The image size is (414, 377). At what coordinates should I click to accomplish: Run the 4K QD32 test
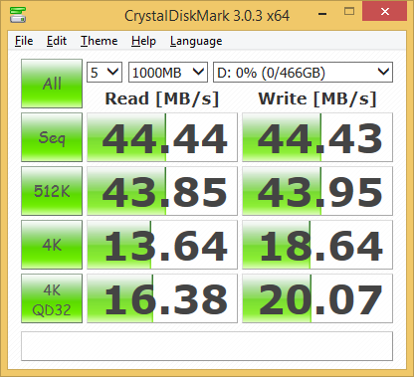point(52,298)
